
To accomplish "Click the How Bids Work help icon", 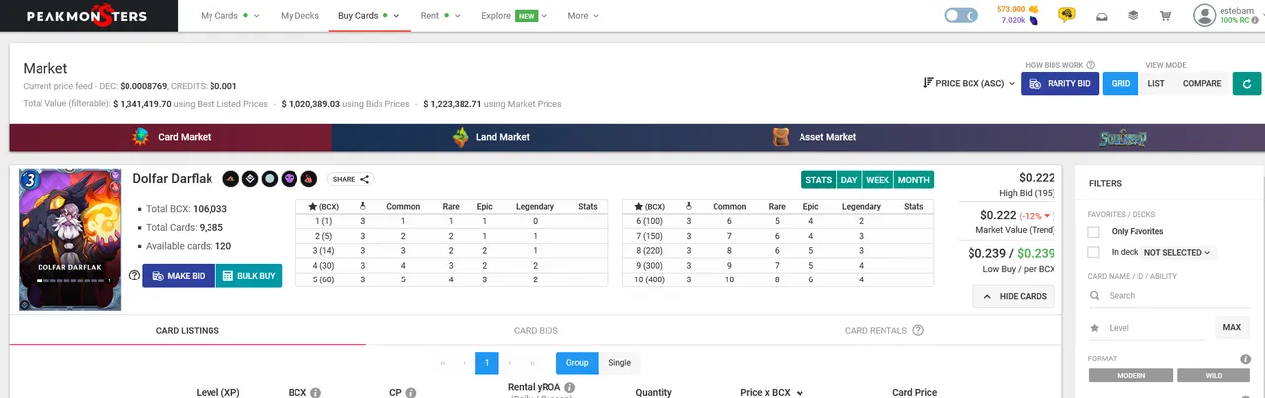I will pos(1090,65).
